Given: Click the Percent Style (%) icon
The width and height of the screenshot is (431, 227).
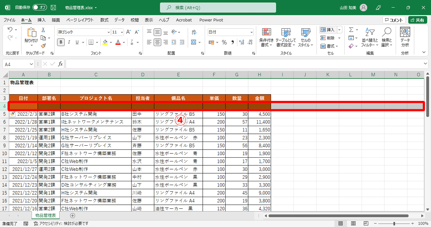Looking at the screenshot, I should [224, 42].
